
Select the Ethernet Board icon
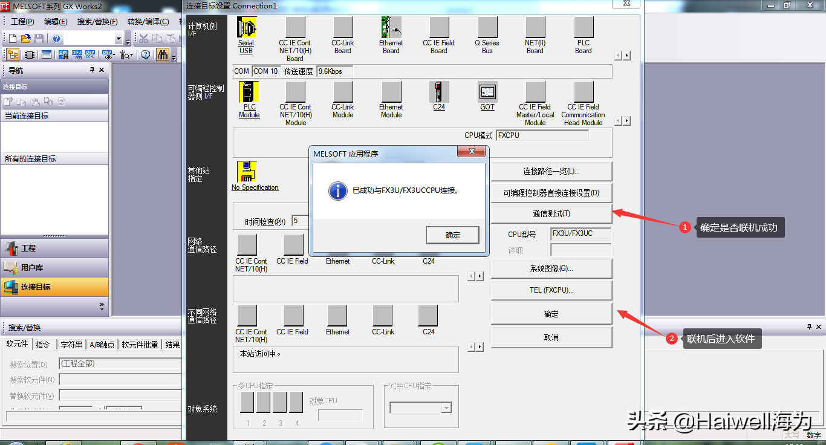(391, 28)
